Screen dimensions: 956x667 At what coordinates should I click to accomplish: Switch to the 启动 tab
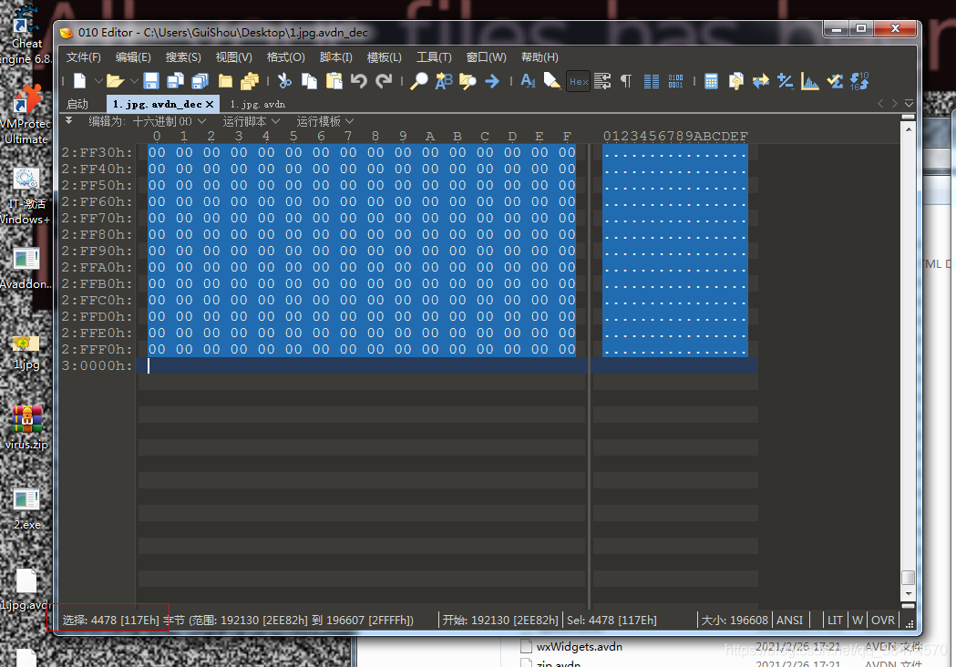pyautogui.click(x=77, y=104)
